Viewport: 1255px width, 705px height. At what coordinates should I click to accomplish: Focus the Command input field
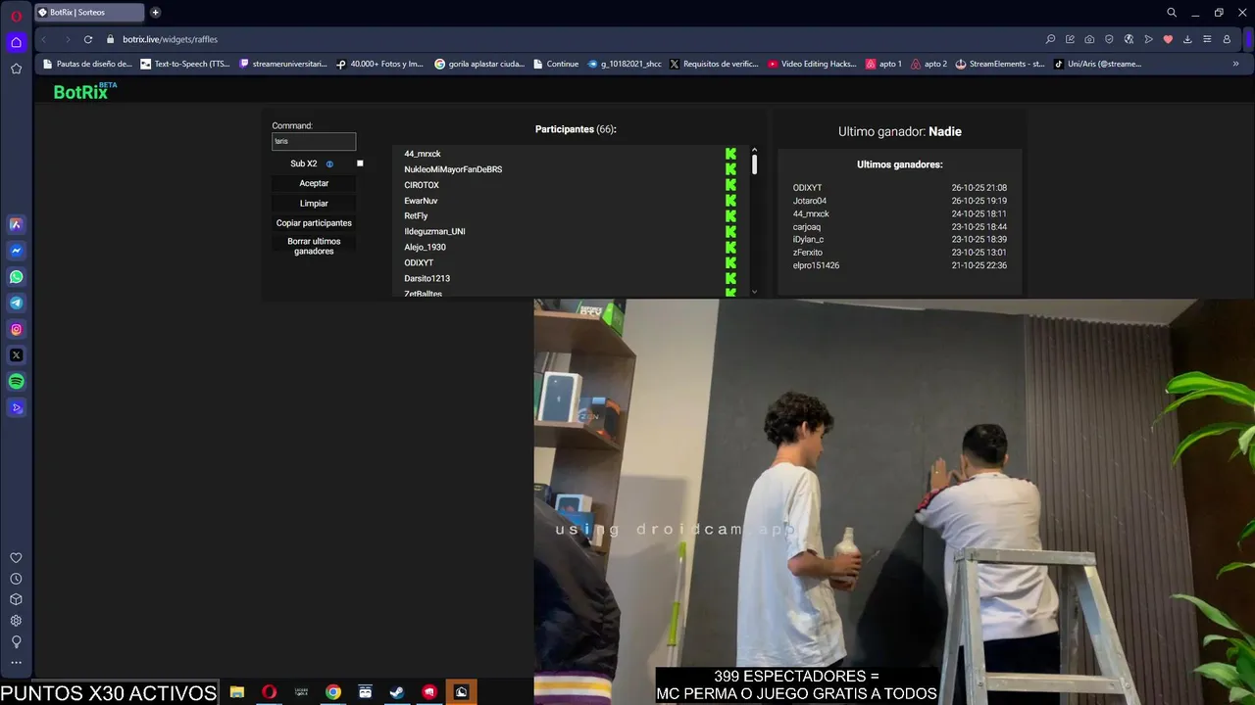314,141
